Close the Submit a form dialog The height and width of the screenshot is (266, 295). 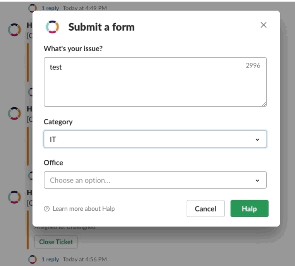pyautogui.click(x=263, y=25)
